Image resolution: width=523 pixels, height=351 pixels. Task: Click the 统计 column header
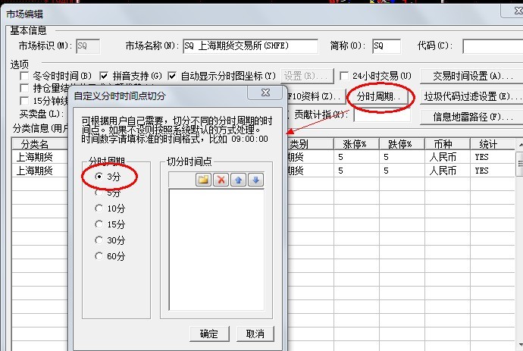(493, 144)
